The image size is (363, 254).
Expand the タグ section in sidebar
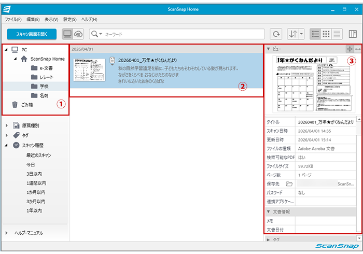(6, 135)
